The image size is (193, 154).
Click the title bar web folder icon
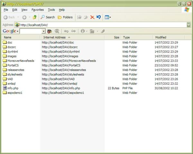4,4
